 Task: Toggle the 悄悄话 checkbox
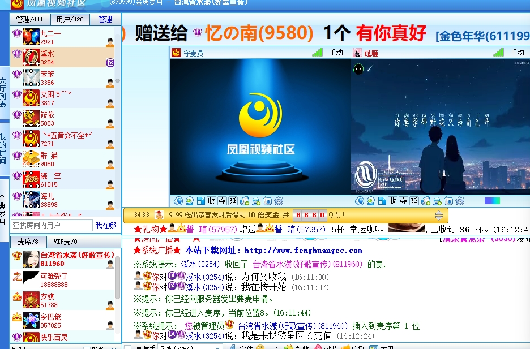pos(128,347)
